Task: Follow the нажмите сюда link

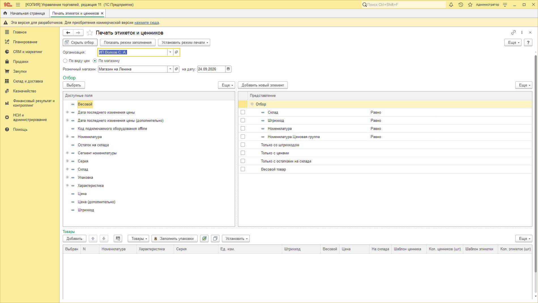Action: pos(147,23)
